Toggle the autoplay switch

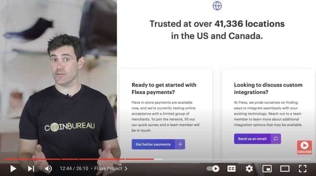pos(213,168)
